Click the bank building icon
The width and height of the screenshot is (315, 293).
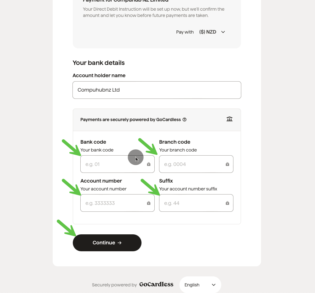[229, 119]
